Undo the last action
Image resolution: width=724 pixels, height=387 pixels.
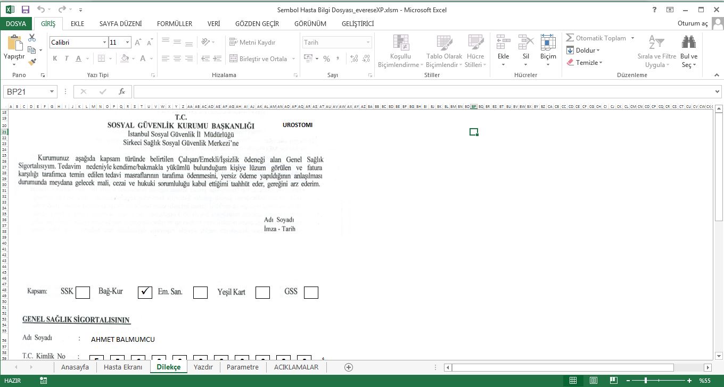(x=41, y=10)
